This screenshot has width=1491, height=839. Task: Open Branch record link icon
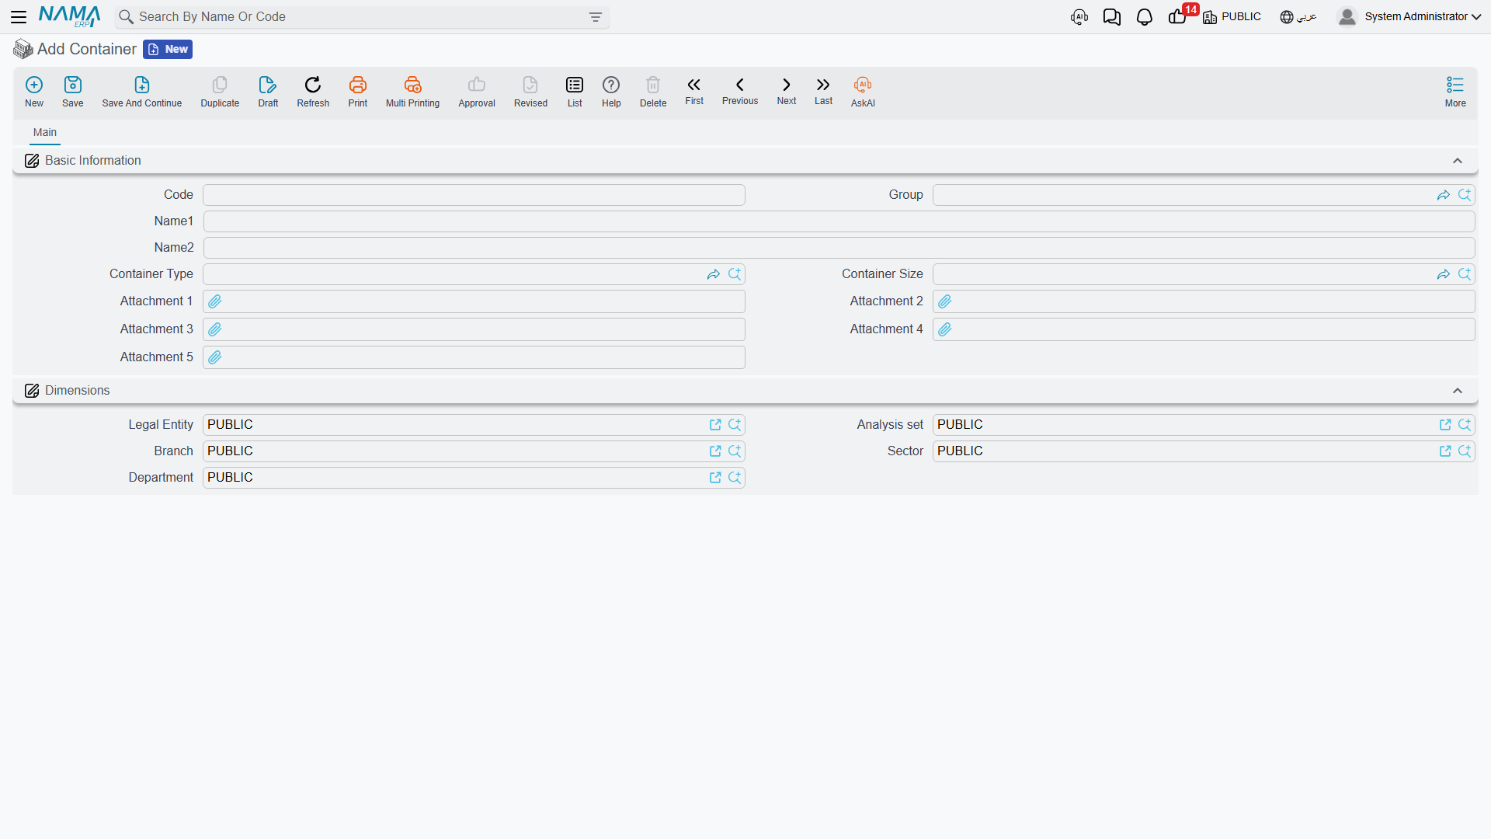[715, 451]
